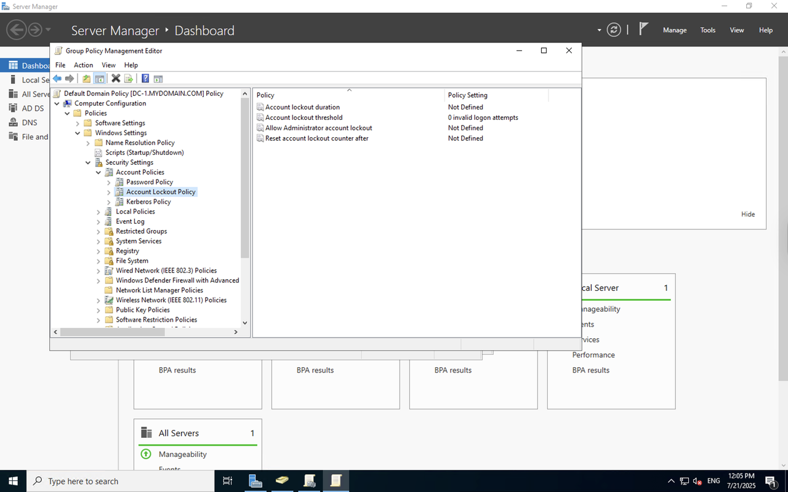
Task: Click the Help question mark toolbar icon
Action: [145, 78]
